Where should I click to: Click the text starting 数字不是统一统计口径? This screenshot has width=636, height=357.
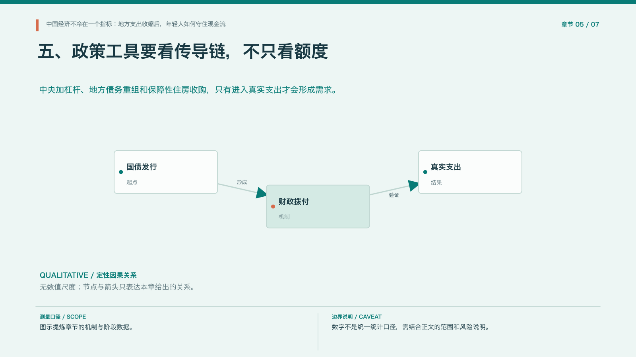point(411,327)
